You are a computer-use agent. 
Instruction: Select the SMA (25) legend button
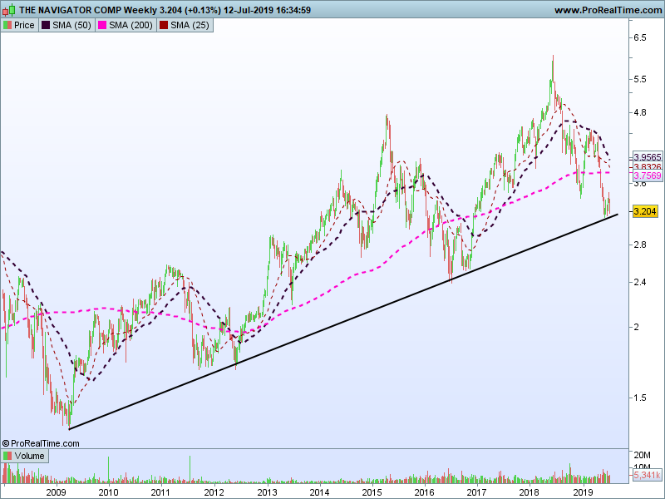pos(185,25)
